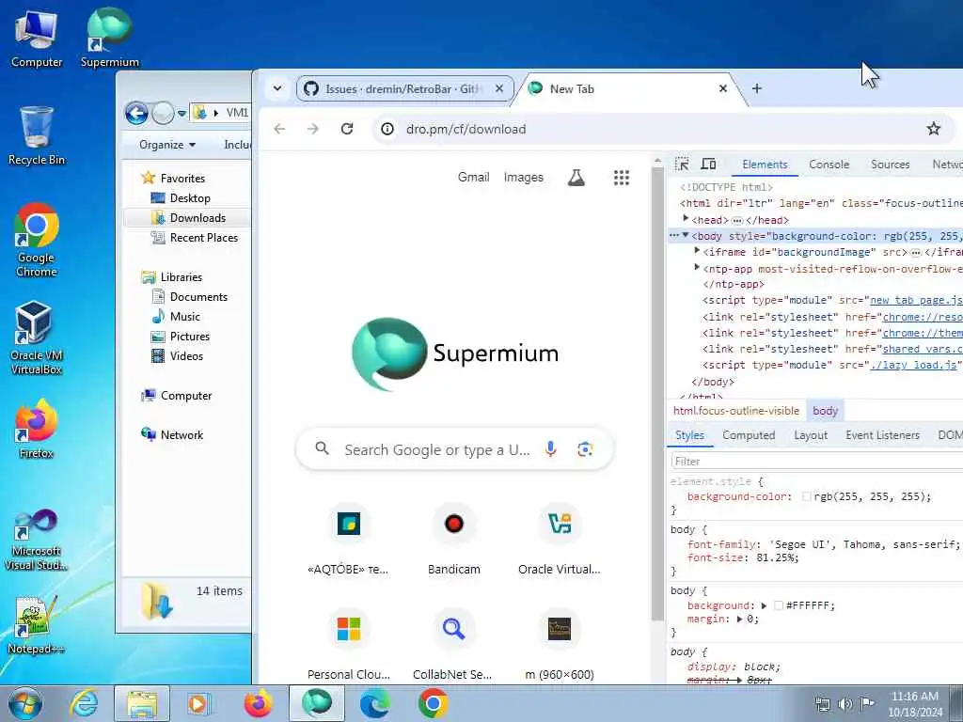Launch Internet Explorer from the taskbar
This screenshot has width=963, height=722.
(84, 703)
